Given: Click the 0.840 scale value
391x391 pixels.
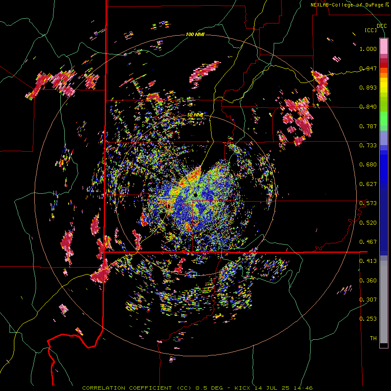Looking at the screenshot, I should (x=368, y=107).
